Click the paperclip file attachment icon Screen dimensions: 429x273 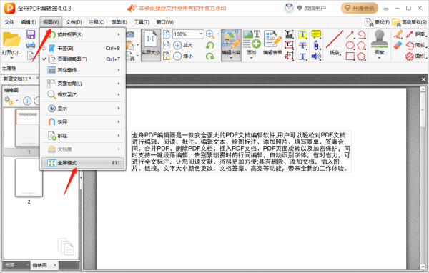(316, 46)
